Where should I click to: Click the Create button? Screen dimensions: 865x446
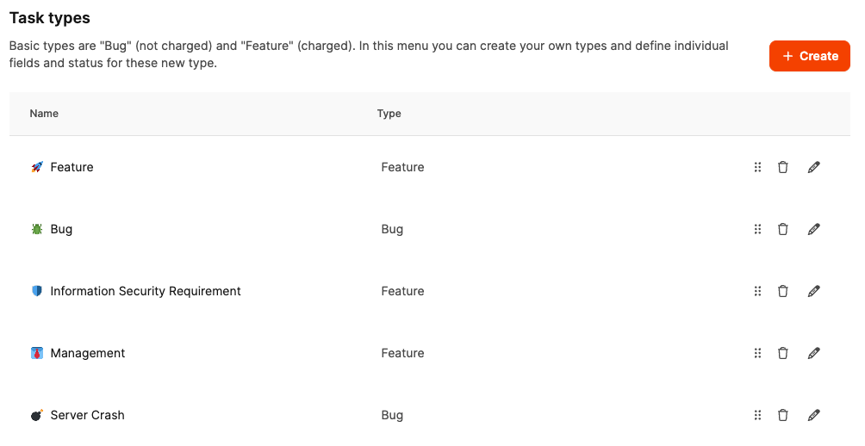click(x=809, y=56)
